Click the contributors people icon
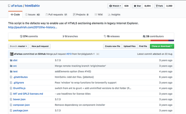The width and height of the screenshot is (186, 114). (x=144, y=36)
